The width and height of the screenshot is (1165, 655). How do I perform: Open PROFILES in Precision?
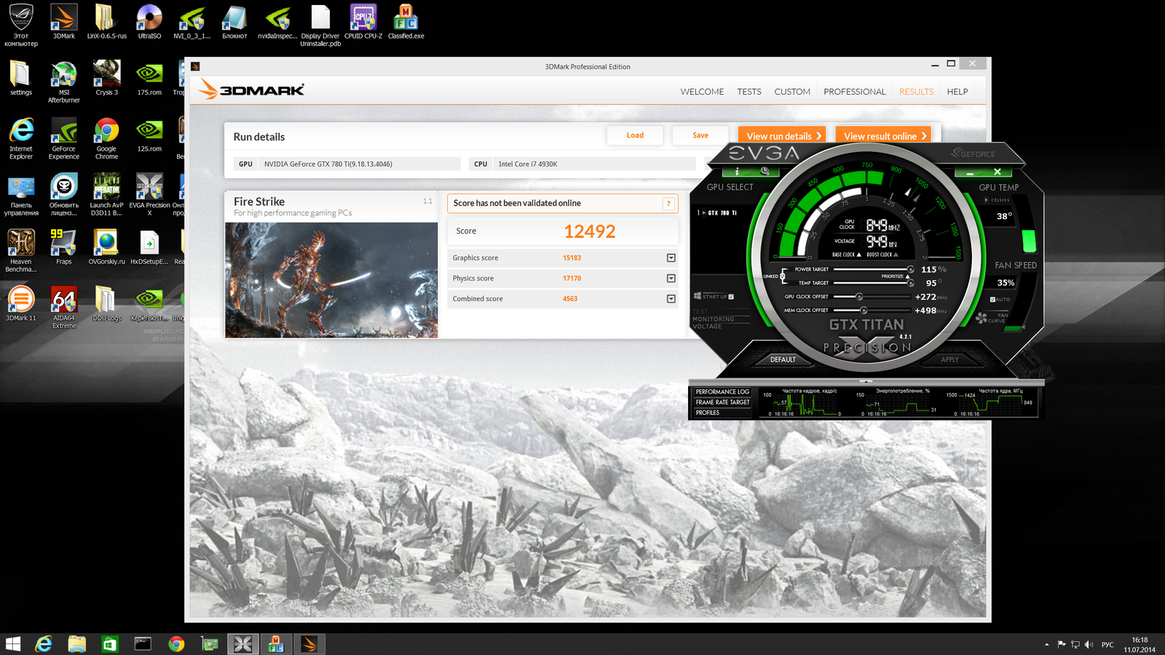pyautogui.click(x=722, y=413)
